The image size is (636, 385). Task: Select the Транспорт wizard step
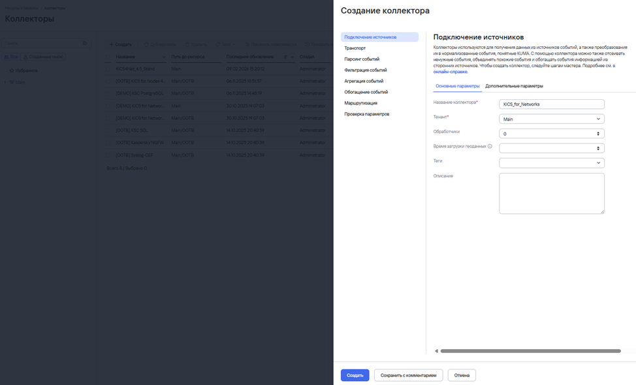pyautogui.click(x=357, y=48)
